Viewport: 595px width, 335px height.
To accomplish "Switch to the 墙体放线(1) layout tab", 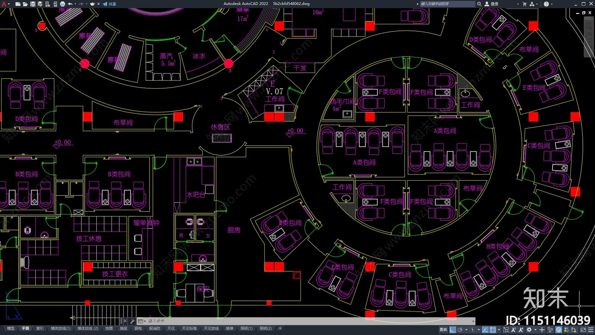I will (60, 328).
